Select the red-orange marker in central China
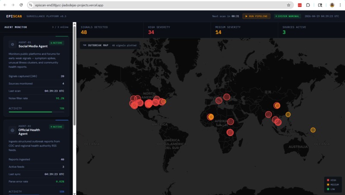345x195 pixels. pos(277,106)
